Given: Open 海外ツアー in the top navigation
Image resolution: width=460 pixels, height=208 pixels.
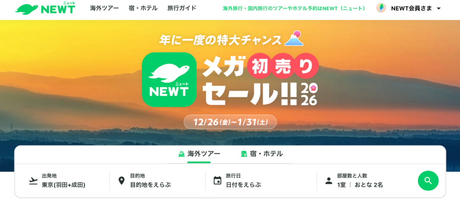Looking at the screenshot, I should pos(104,8).
